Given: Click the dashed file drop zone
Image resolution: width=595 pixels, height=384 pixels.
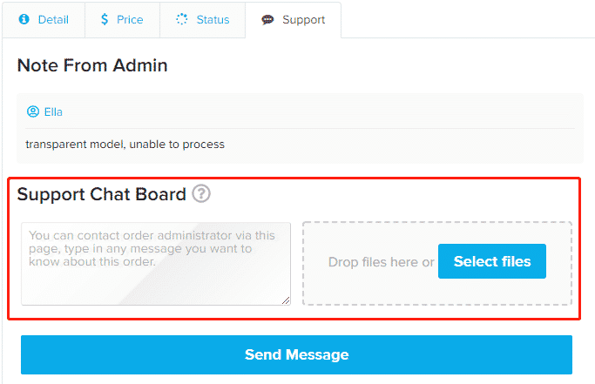Looking at the screenshot, I should pyautogui.click(x=437, y=263).
